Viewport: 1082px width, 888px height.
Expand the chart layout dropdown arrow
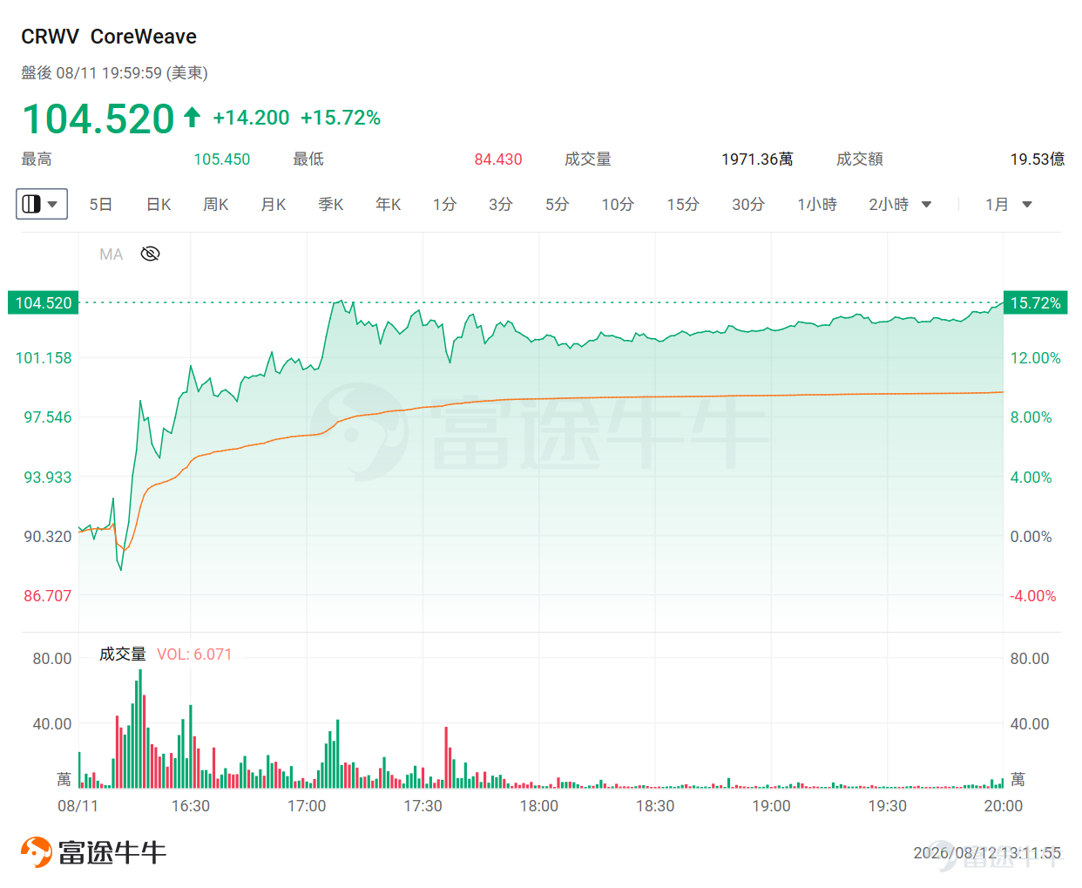click(x=53, y=204)
